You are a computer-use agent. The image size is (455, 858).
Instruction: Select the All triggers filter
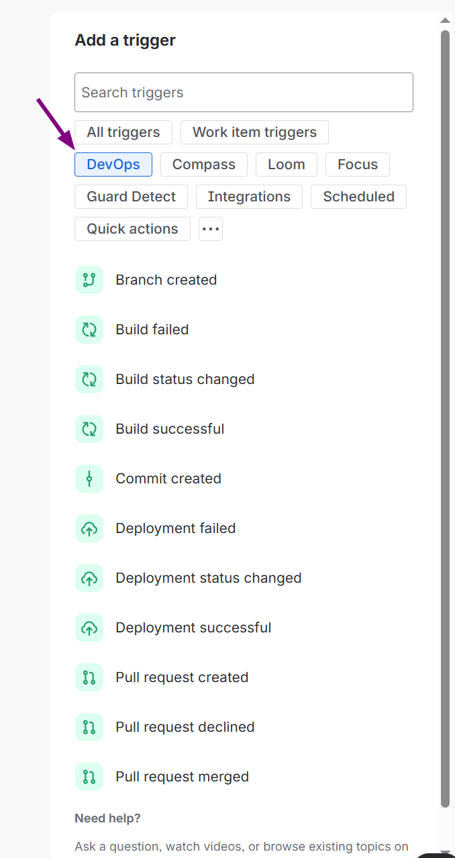coord(123,132)
